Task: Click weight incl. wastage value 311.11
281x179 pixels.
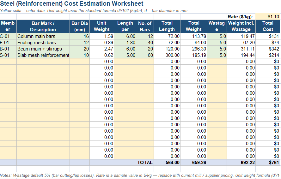Action: point(241,49)
